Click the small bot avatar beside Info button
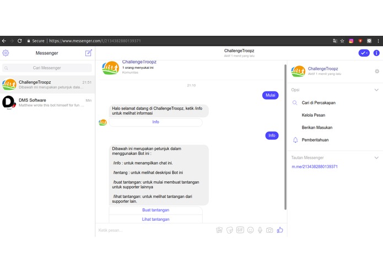This screenshot has height=272, width=383. coord(103,122)
